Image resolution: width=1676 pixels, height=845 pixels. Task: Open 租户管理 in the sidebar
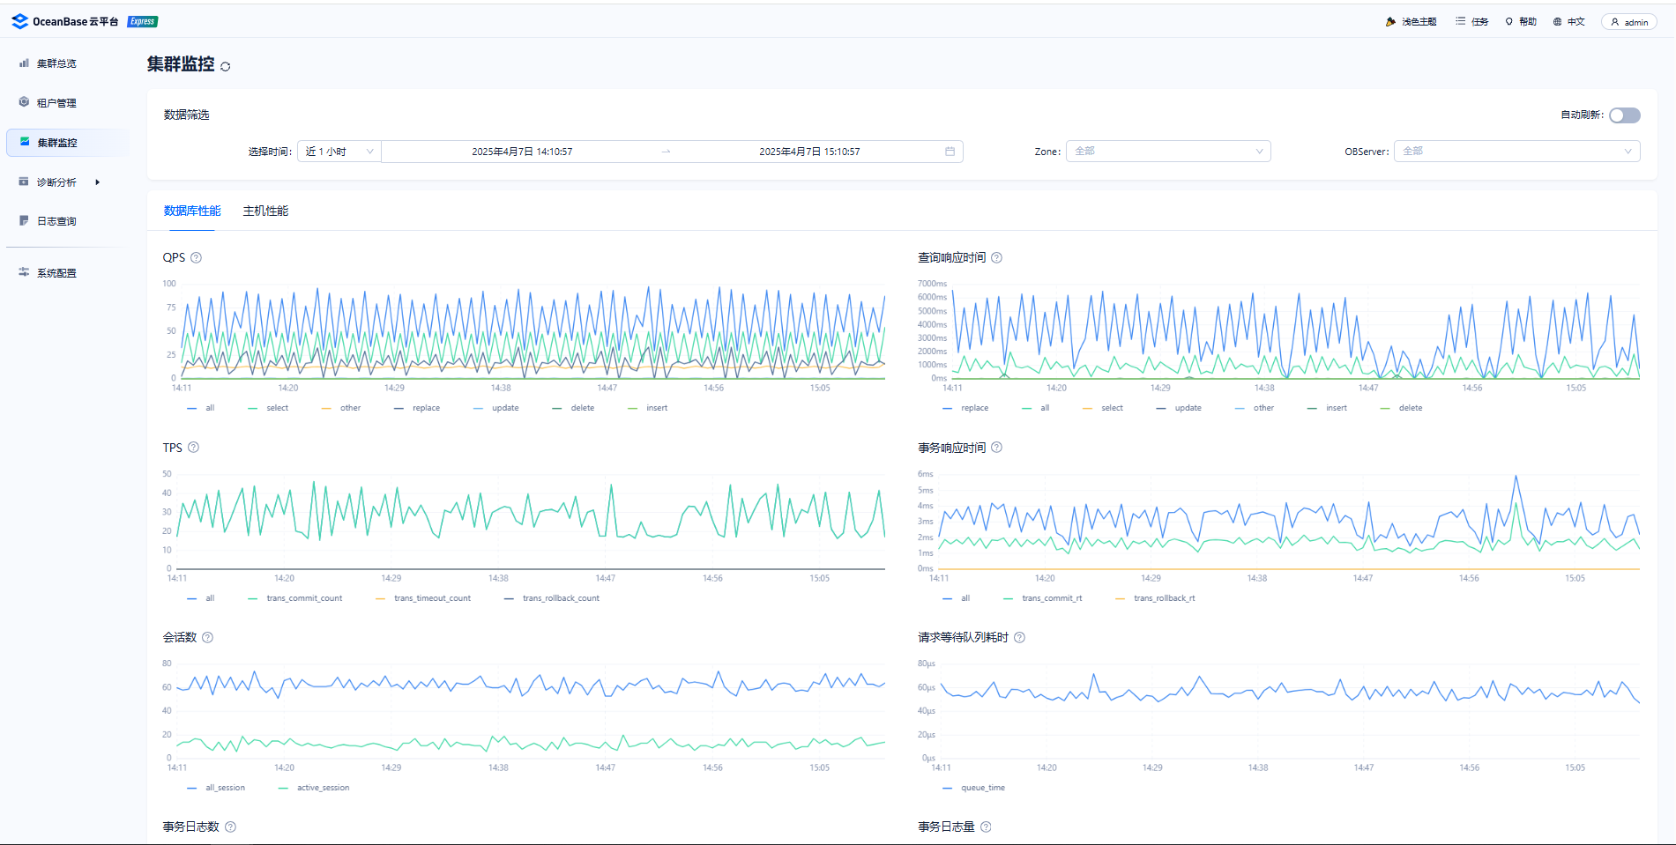(x=56, y=103)
